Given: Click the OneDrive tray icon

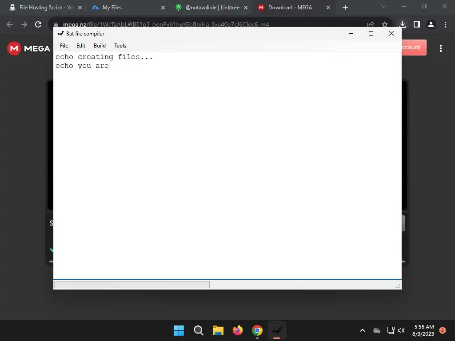Looking at the screenshot, I should [377, 330].
